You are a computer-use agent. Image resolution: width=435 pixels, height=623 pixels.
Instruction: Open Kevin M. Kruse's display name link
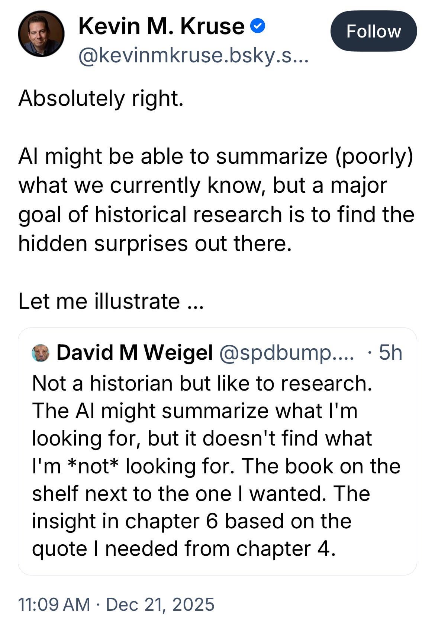click(161, 26)
